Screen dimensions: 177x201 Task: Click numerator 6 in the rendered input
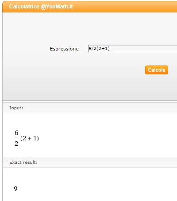16,132
